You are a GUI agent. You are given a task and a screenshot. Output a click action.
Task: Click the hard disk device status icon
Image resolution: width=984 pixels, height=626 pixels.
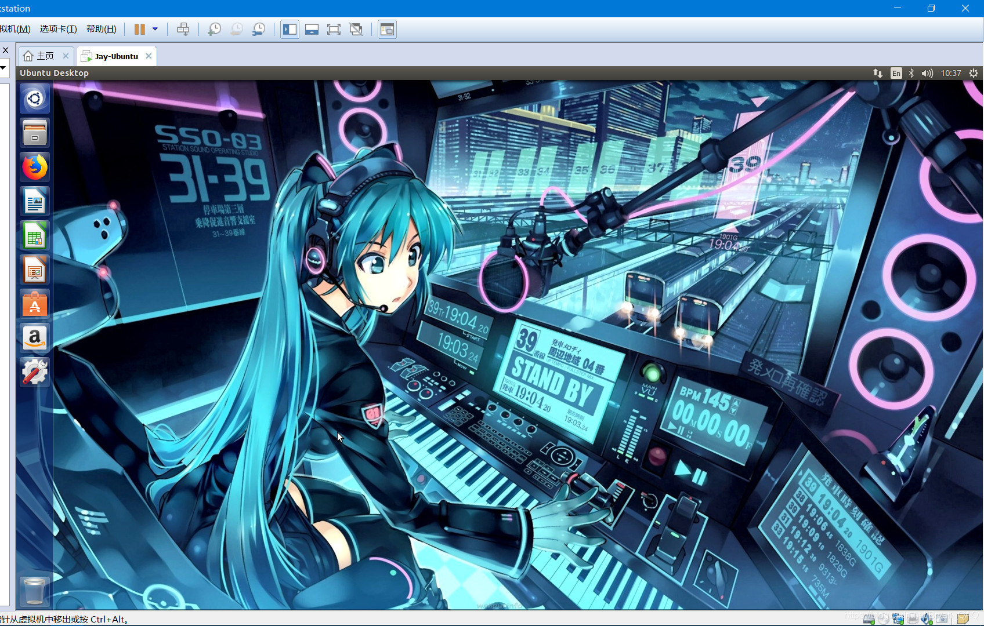click(869, 618)
